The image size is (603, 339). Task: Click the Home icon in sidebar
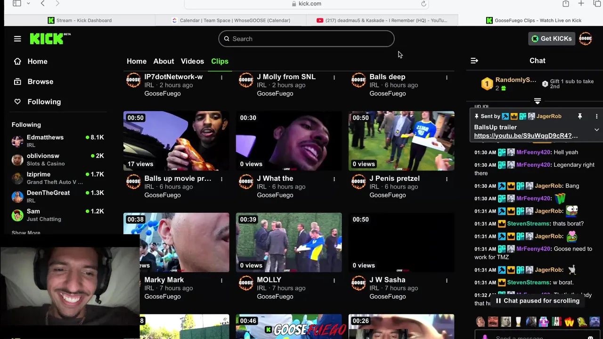[17, 61]
